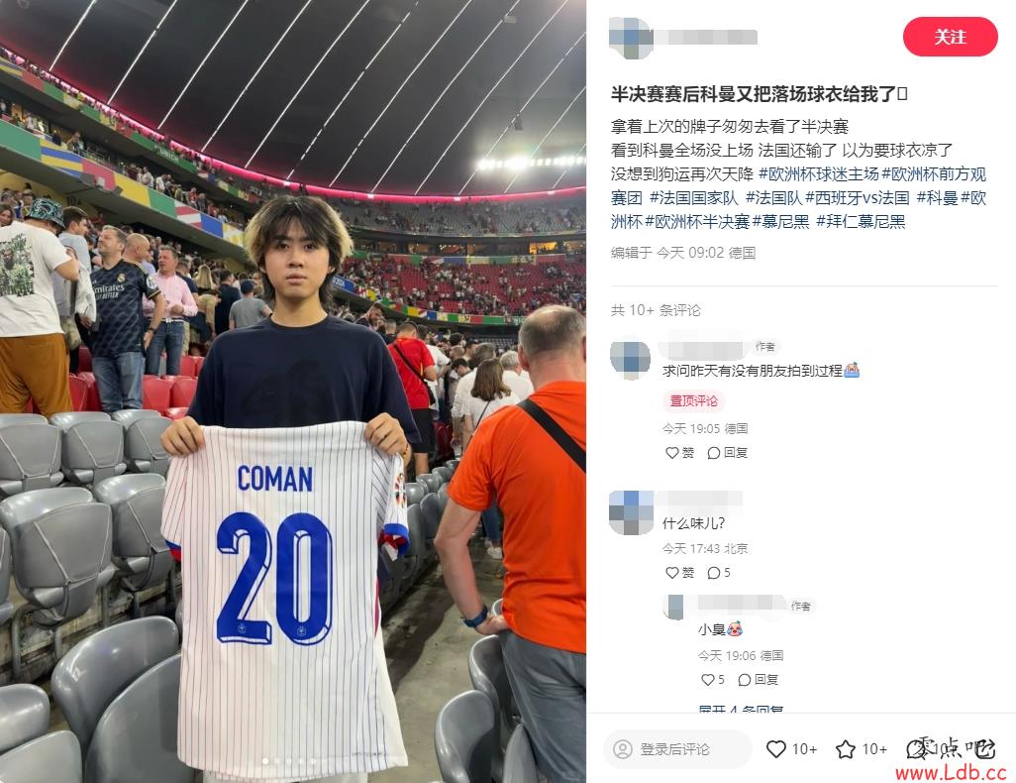
Task: Open the post author's blurred avatar
Action: pyautogui.click(x=631, y=37)
